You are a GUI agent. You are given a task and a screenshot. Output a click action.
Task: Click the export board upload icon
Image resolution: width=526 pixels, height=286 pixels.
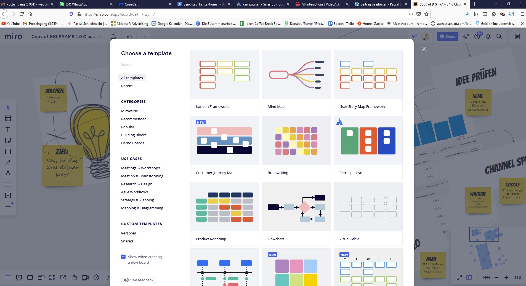click(x=113, y=36)
